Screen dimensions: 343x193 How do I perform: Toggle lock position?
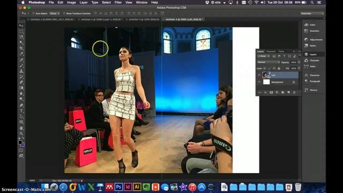tap(274, 69)
